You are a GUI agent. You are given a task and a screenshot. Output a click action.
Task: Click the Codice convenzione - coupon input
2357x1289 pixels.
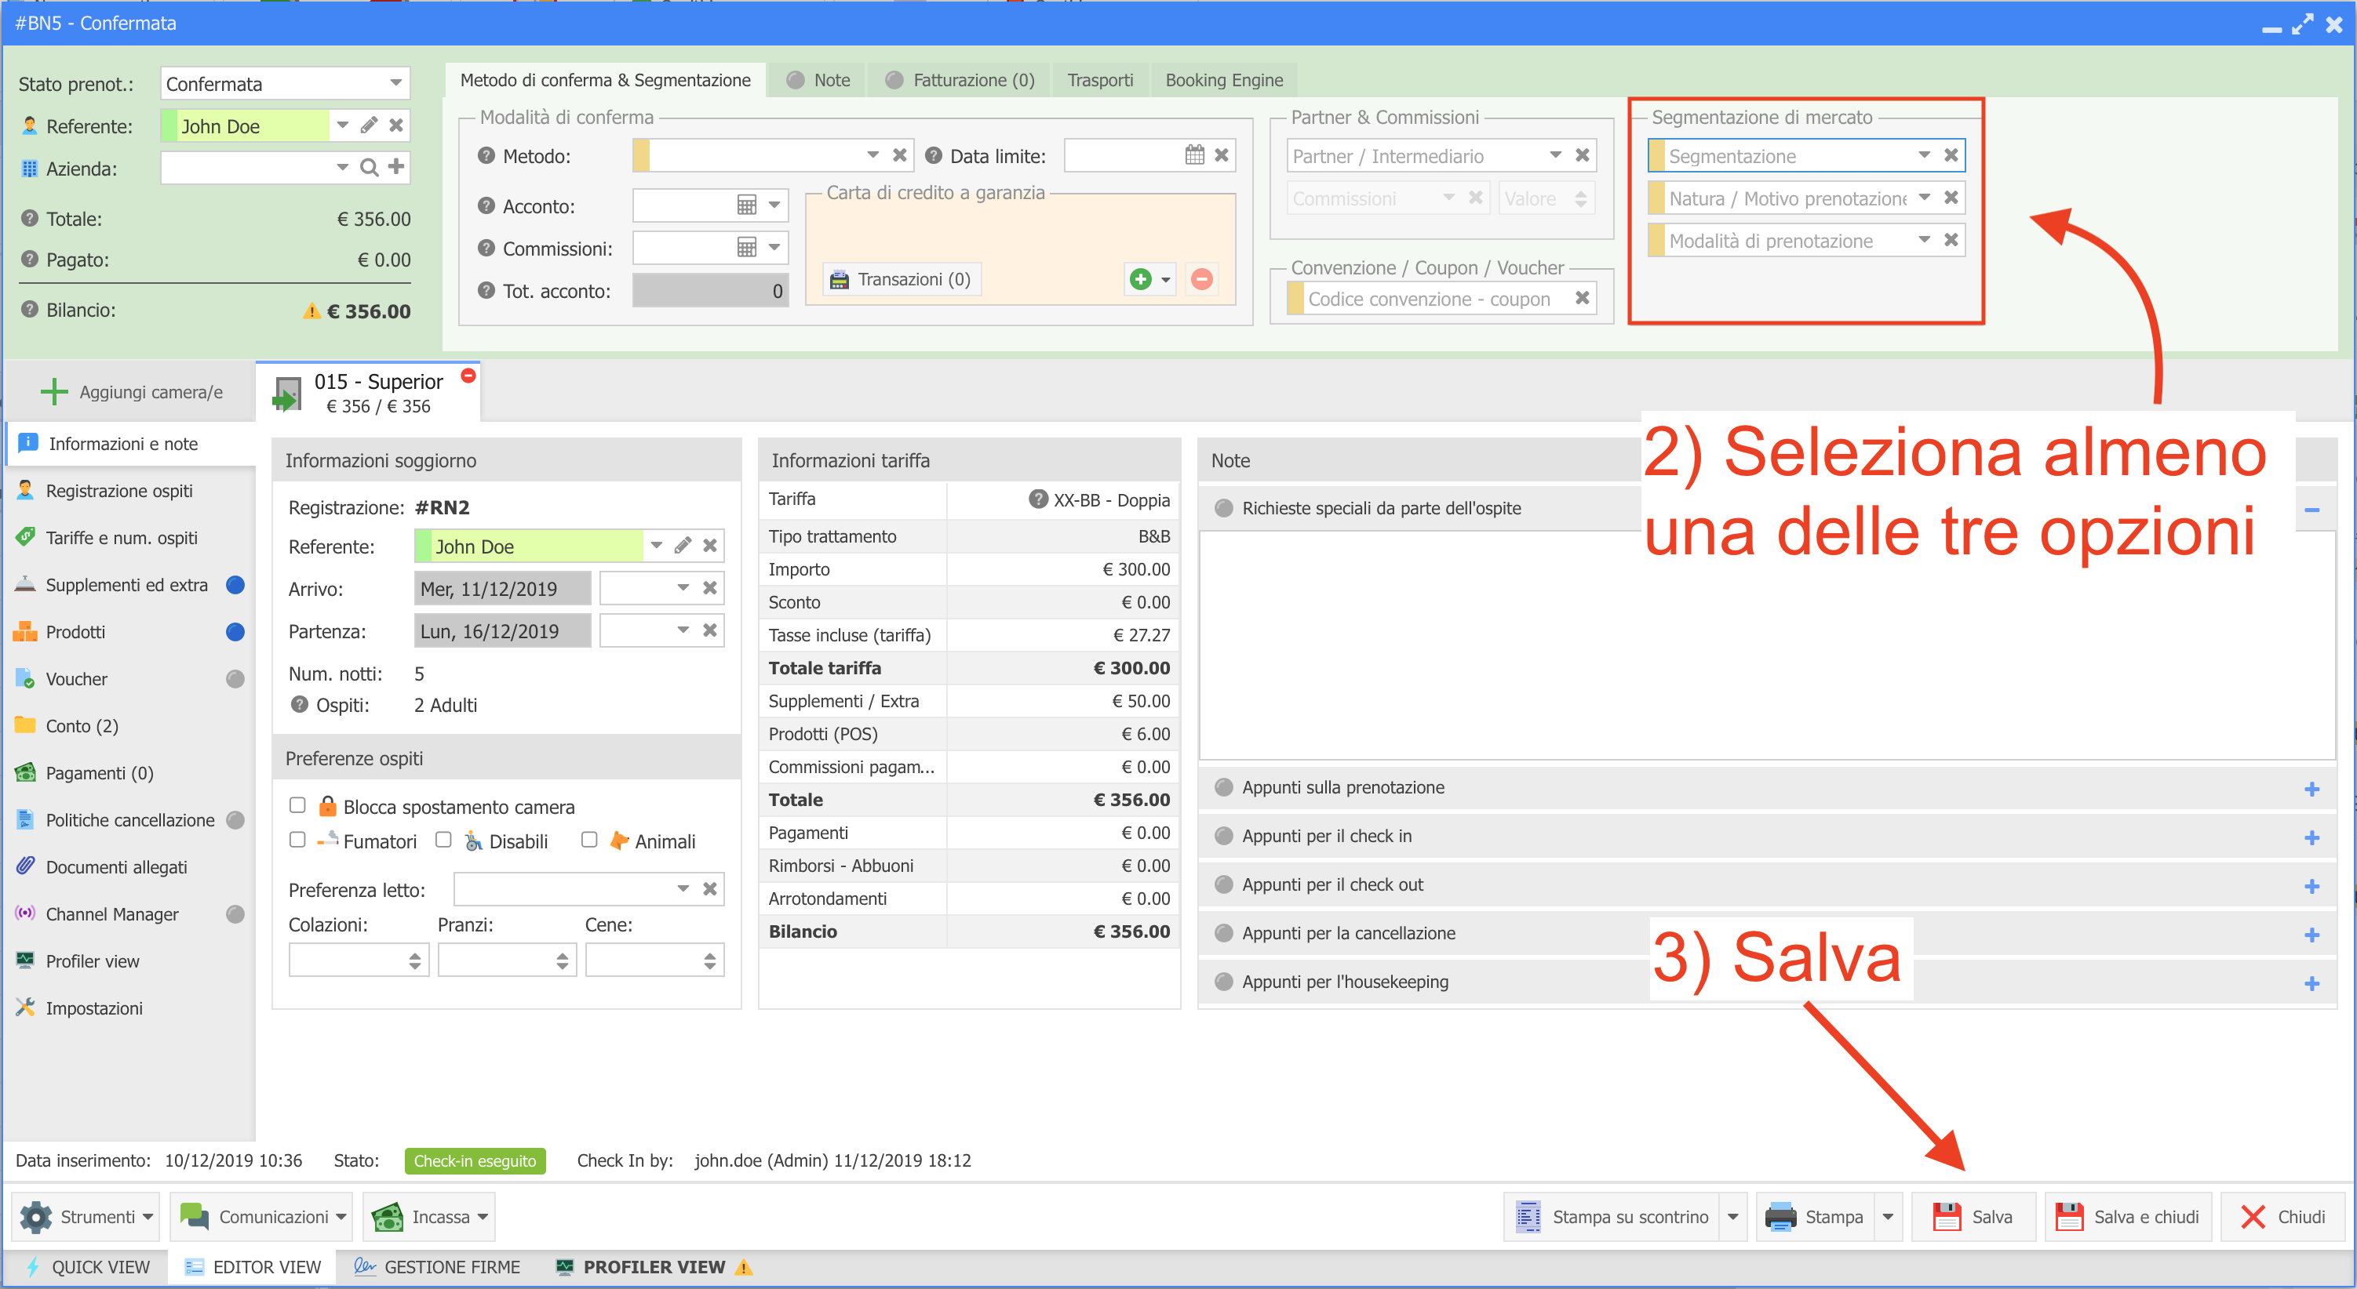click(x=1431, y=298)
